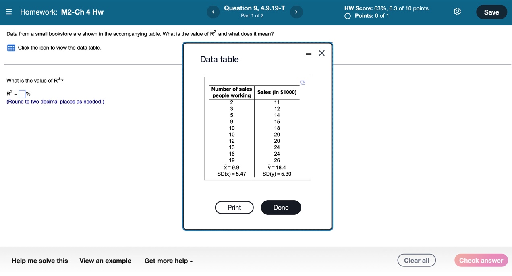Click the Homework: M2-Ch 4 Hw title
Viewport: 512px width, 276px height.
[62, 12]
